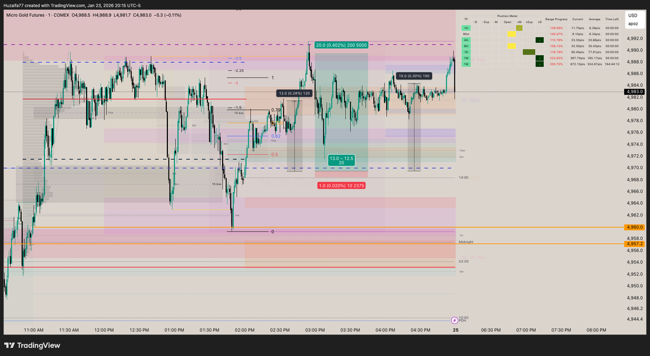
Task: Click the 03:00 PM time axis label
Action: 315,329
